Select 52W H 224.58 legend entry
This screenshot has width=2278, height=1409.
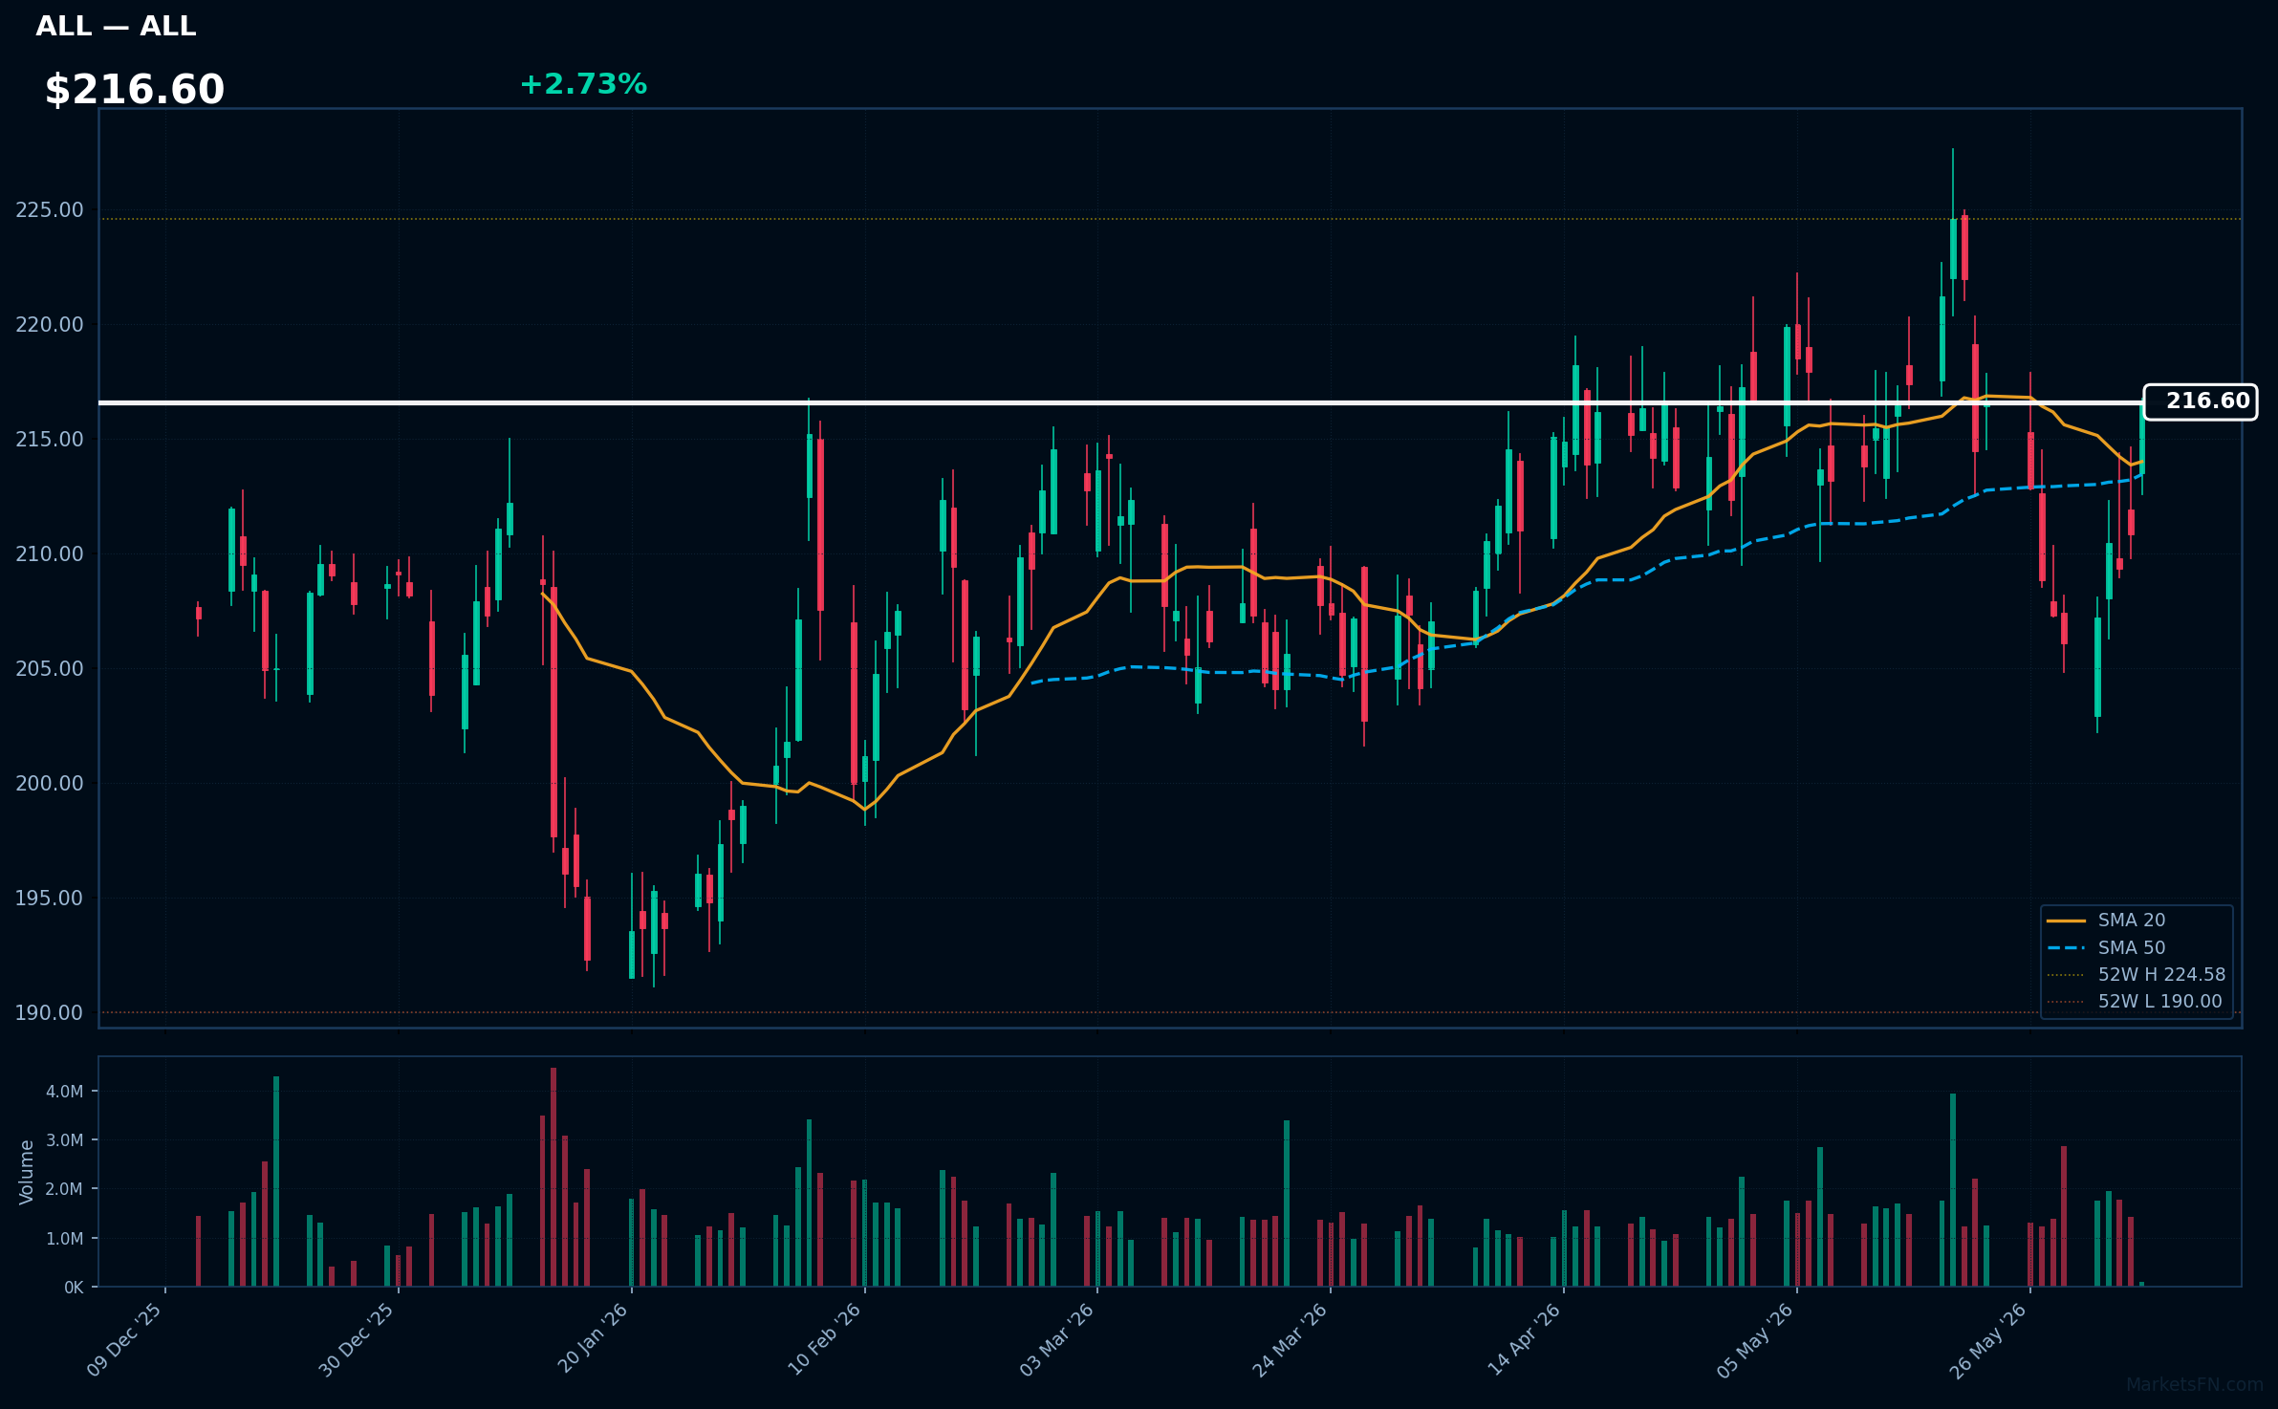coord(2136,974)
